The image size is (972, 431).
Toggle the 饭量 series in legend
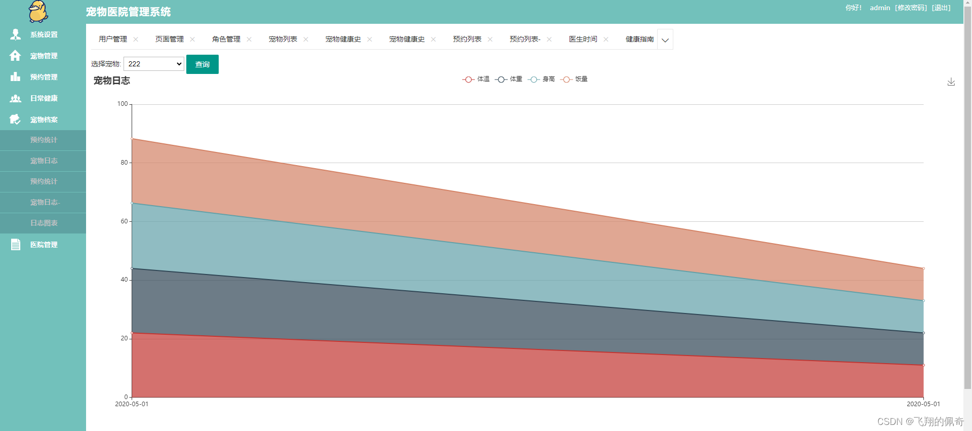point(574,79)
